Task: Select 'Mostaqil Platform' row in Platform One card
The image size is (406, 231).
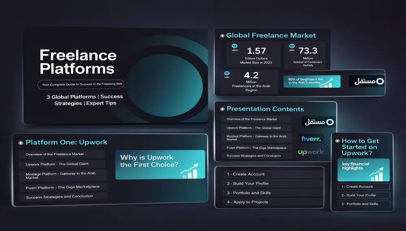Action: click(63, 176)
